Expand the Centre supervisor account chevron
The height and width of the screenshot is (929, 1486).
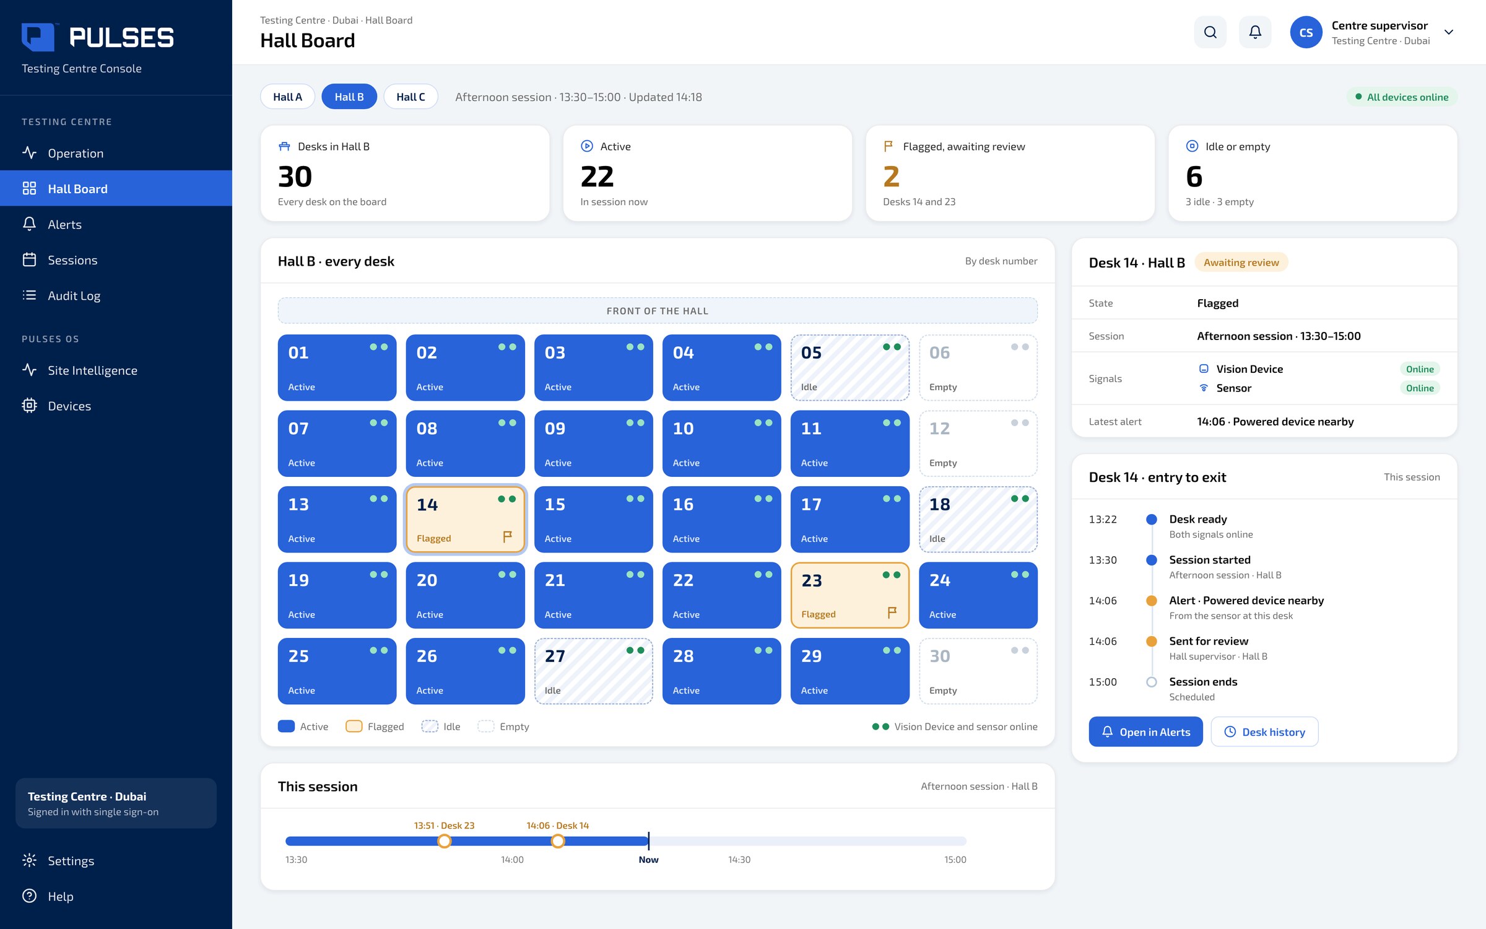(x=1449, y=32)
